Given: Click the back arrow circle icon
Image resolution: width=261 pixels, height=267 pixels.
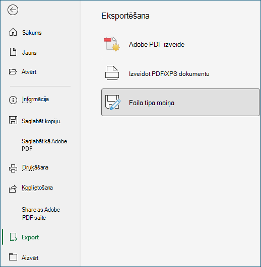Looking at the screenshot, I should [x=13, y=10].
